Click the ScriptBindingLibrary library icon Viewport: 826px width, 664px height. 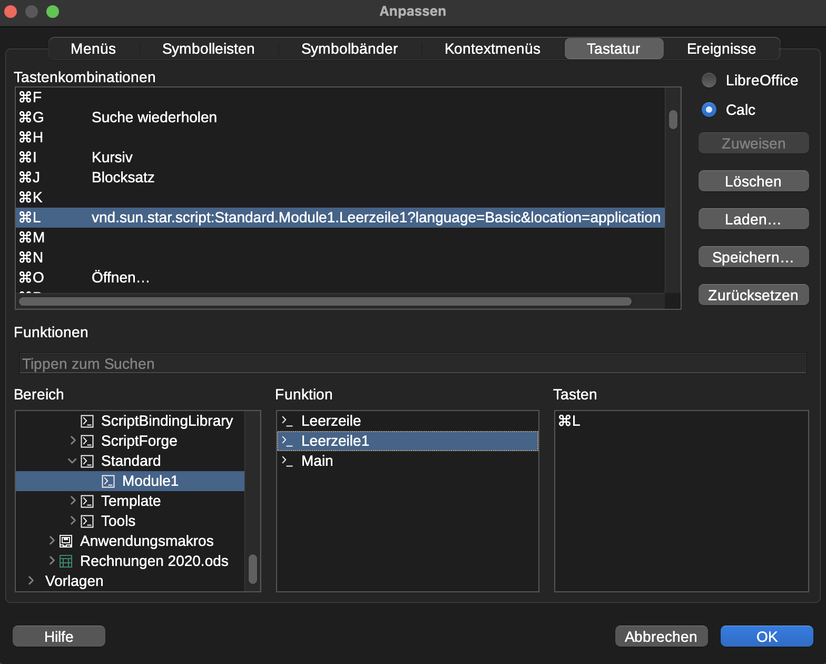pos(87,421)
